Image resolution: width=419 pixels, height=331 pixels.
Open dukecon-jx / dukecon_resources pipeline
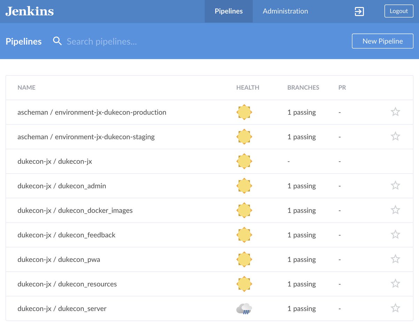67,284
